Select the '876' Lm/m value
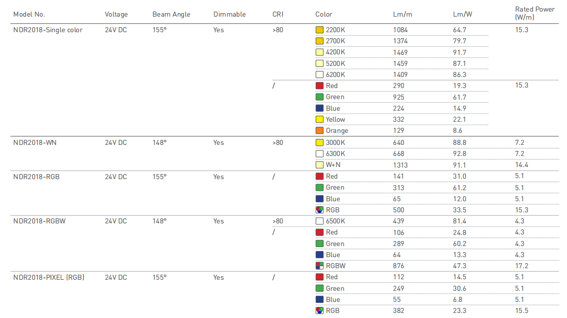Image resolution: width=567 pixels, height=318 pixels. click(x=399, y=266)
